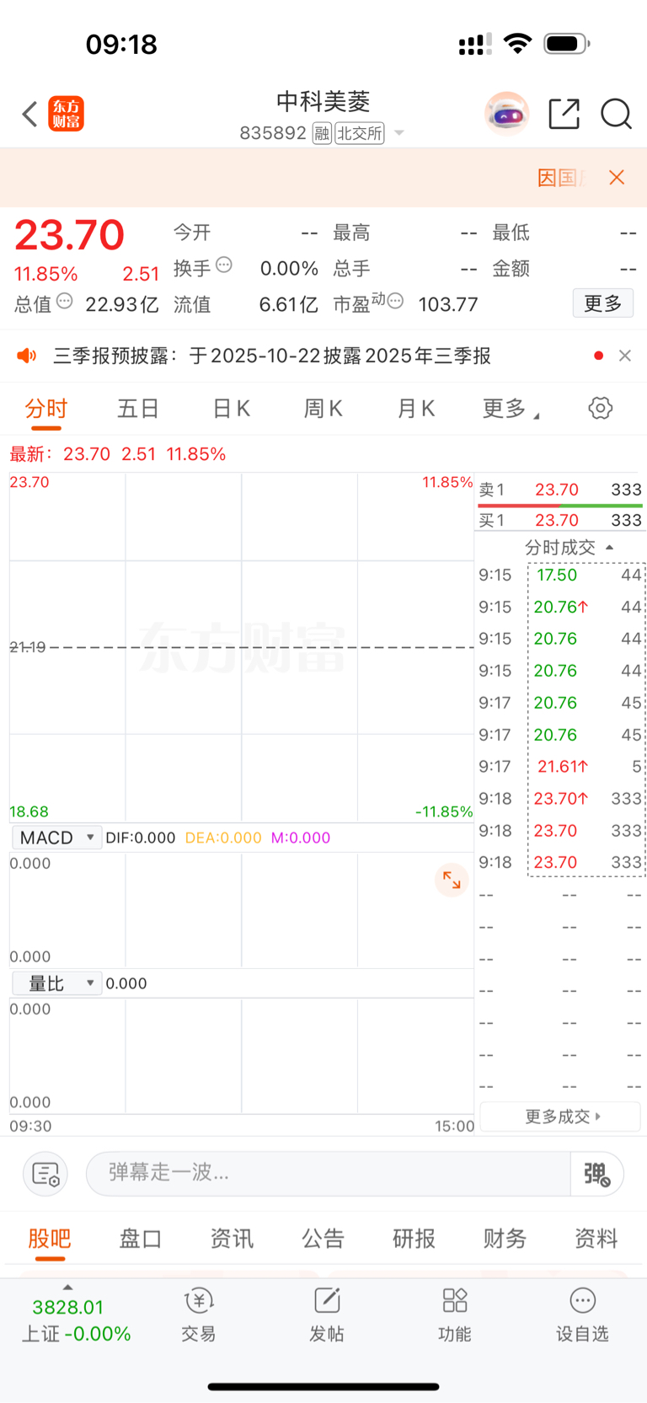647x1403 pixels.
Task: Switch to the 月K chart tab
Action: (x=416, y=409)
